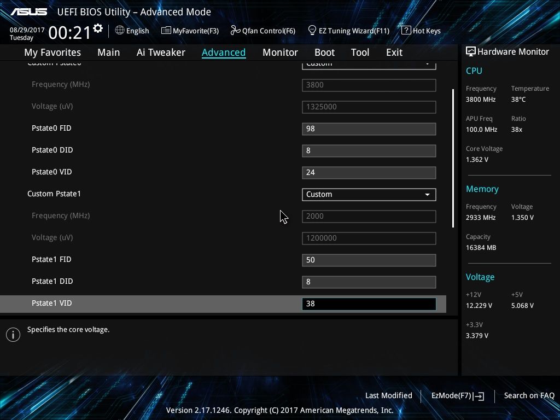Open MyFavorite(F3) list
This screenshot has width=560, height=420.
[x=190, y=31]
